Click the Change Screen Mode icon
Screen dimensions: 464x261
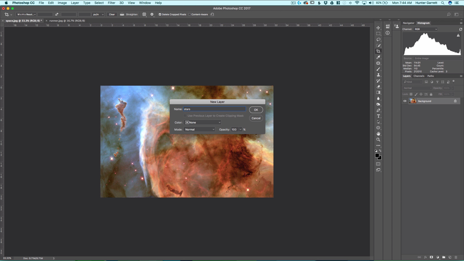click(378, 170)
